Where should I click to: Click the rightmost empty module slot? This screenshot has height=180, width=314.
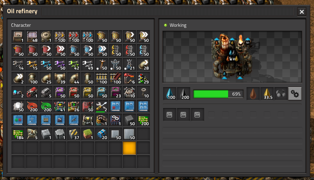[x=197, y=115]
